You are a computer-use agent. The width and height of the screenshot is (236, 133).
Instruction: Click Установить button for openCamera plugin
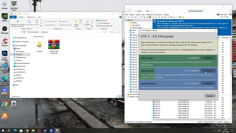208,83
